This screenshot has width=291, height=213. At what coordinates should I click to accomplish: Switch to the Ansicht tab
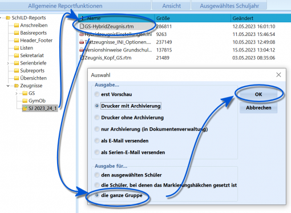click(171, 6)
